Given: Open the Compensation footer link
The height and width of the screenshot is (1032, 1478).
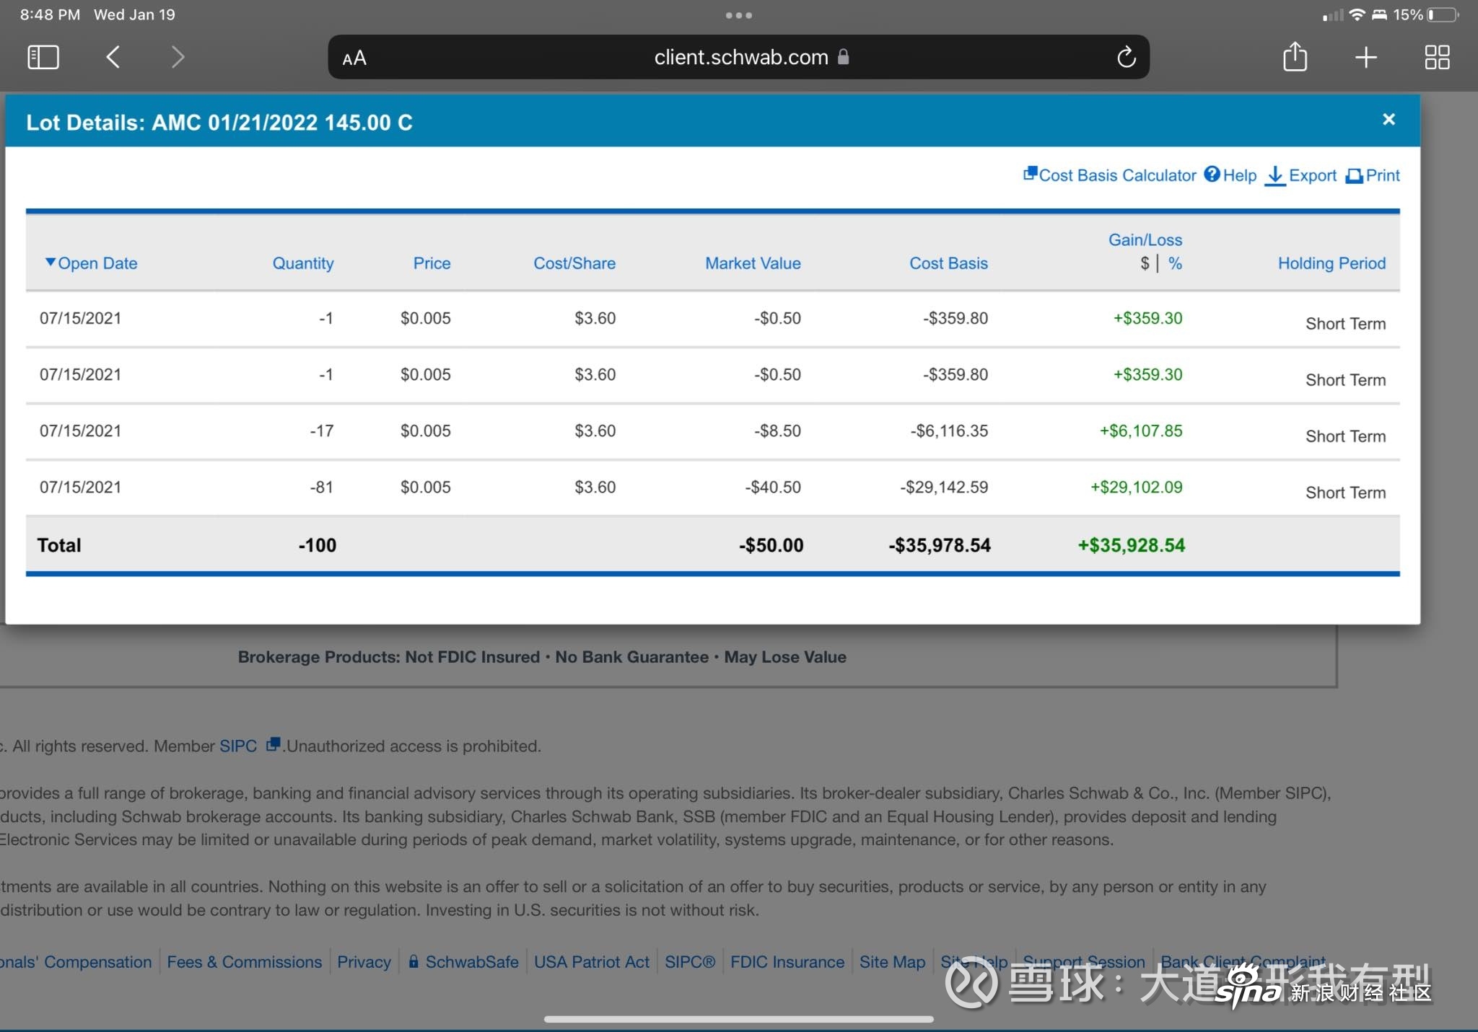Looking at the screenshot, I should [76, 962].
